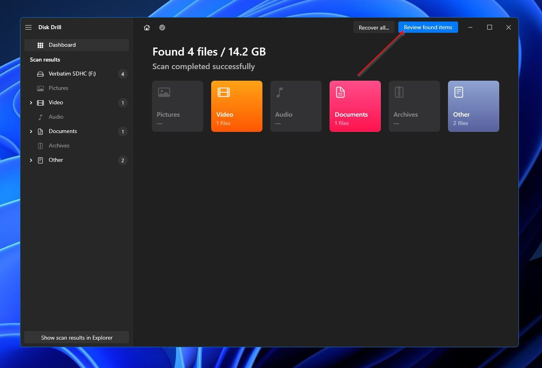Click Show scan results in Explorer
This screenshot has height=368, width=542.
point(76,338)
